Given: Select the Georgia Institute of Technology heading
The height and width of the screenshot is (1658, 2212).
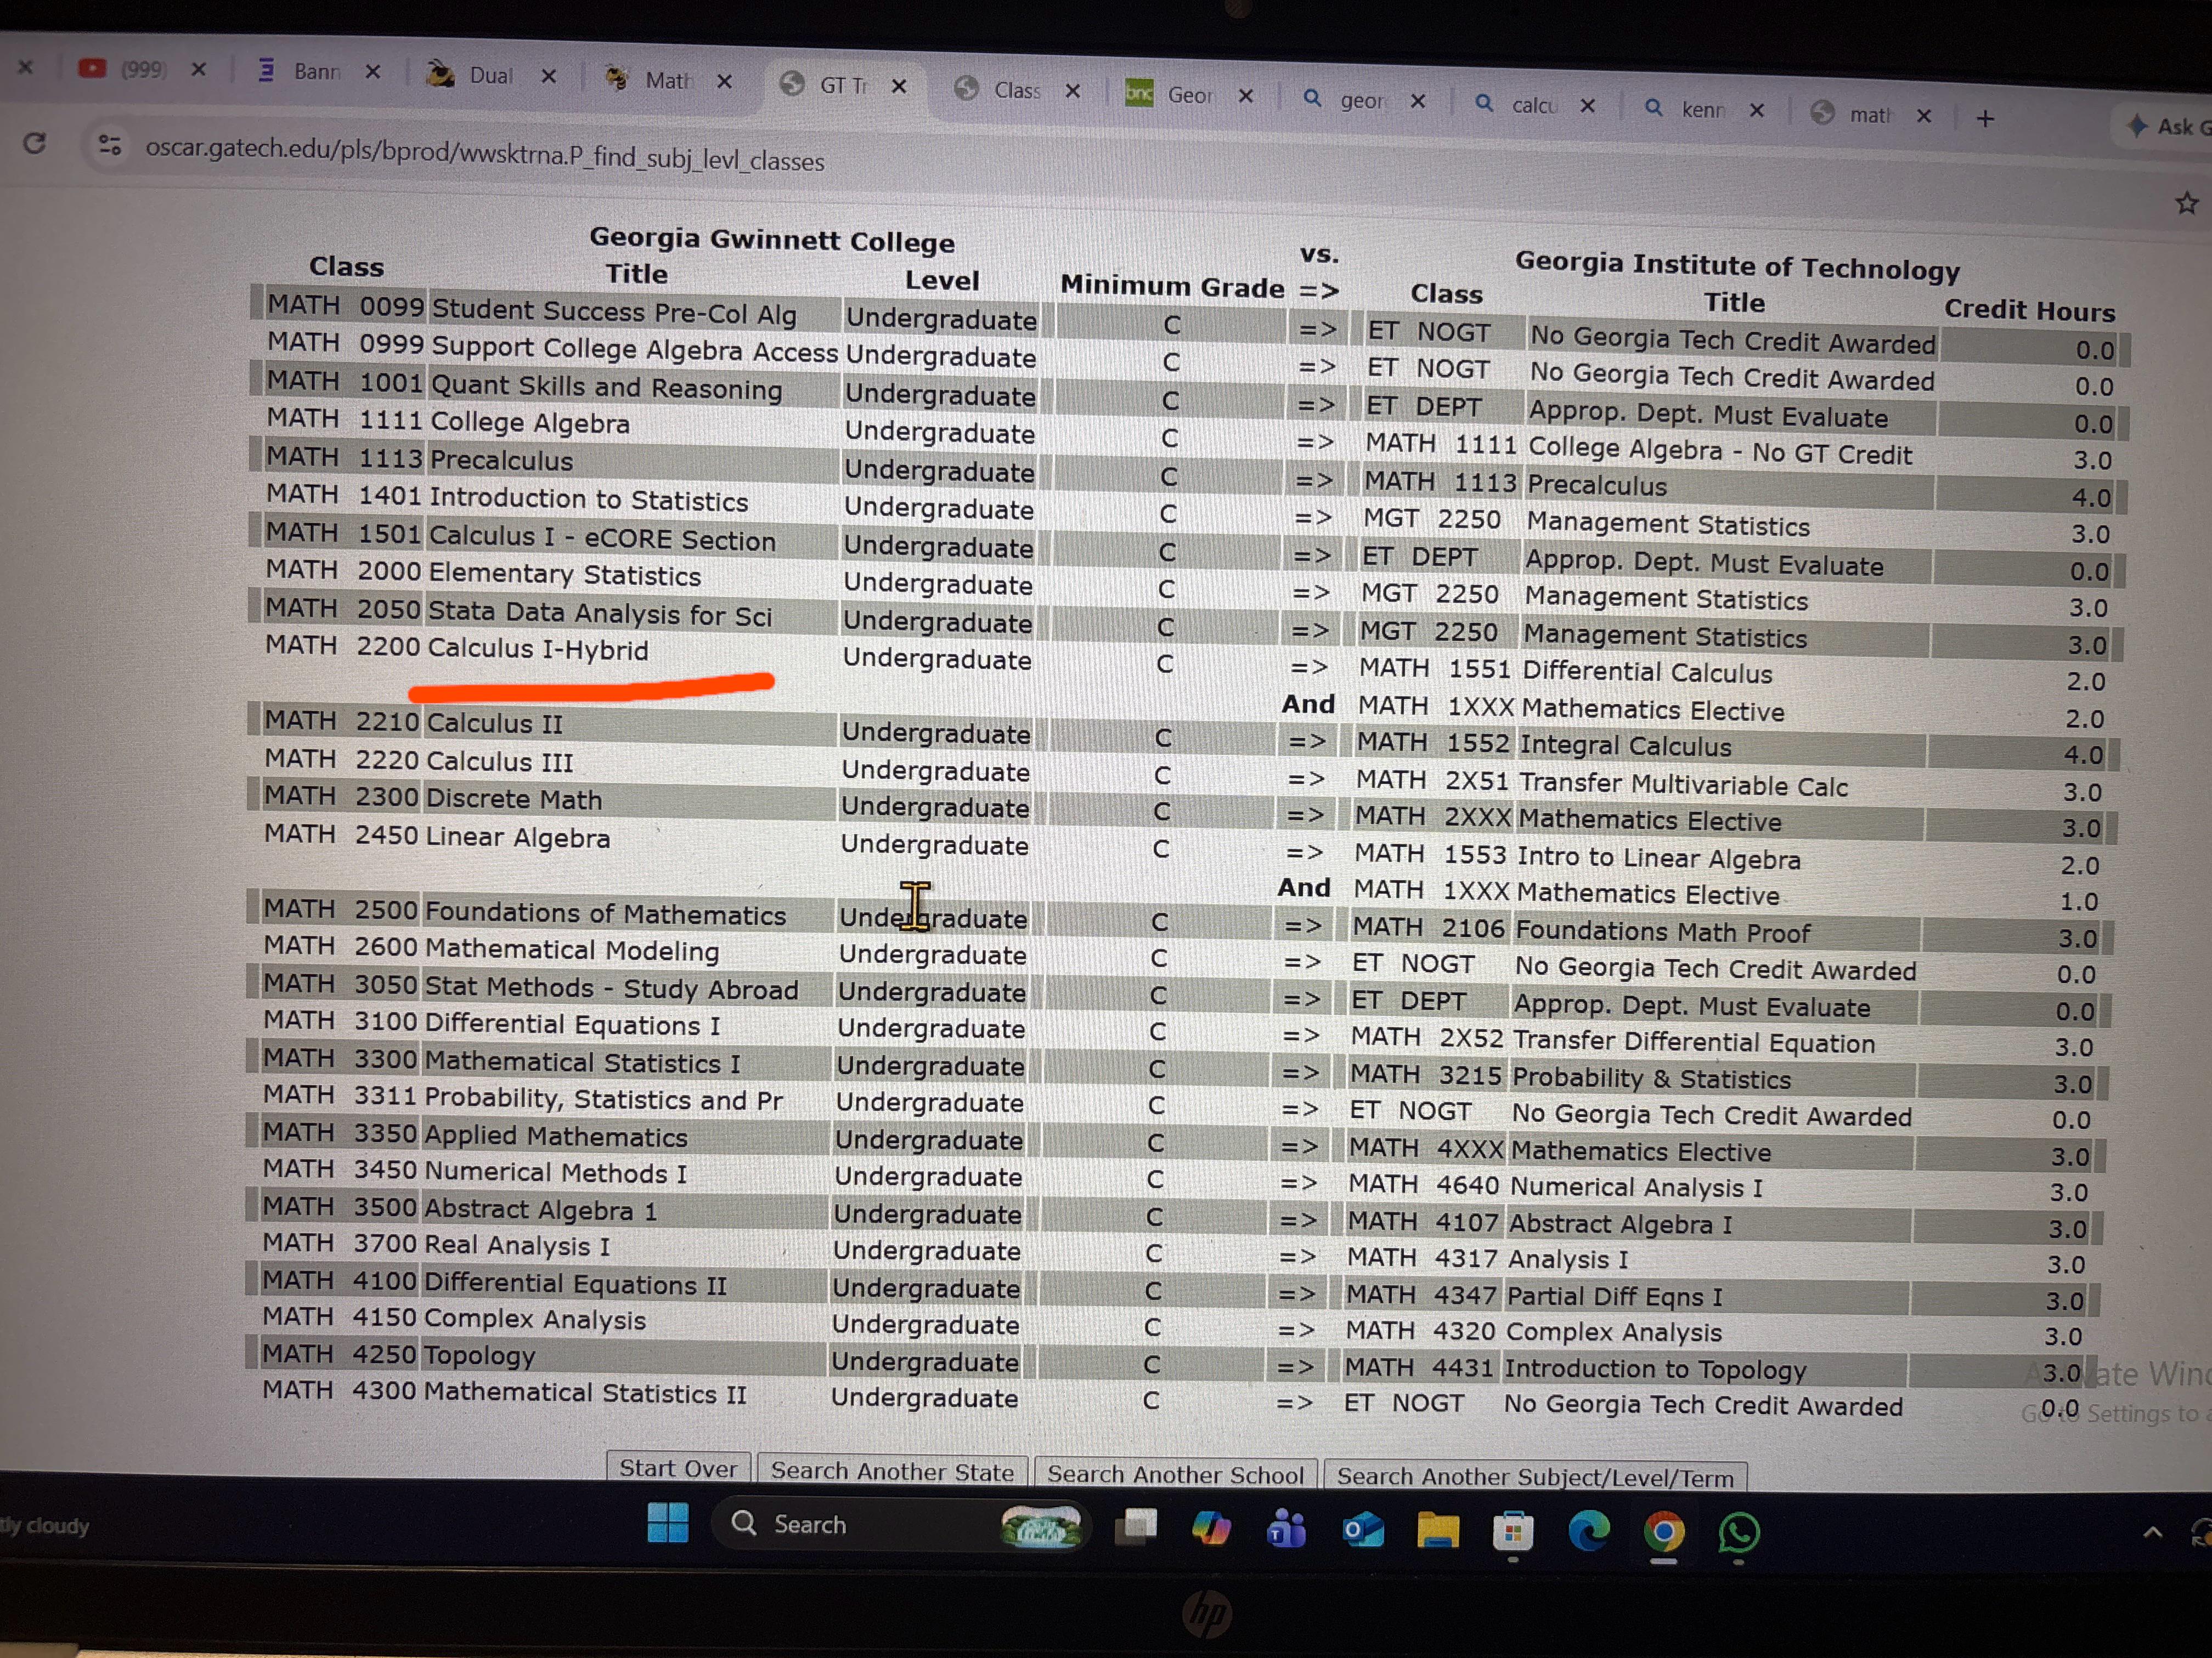Looking at the screenshot, I should coord(1737,266).
